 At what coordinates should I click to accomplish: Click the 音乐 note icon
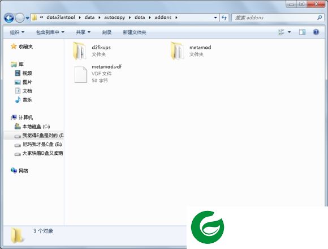tap(18, 100)
